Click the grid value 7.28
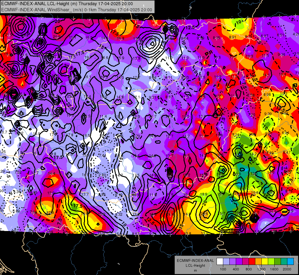299x275 pixels. [x=236, y=135]
